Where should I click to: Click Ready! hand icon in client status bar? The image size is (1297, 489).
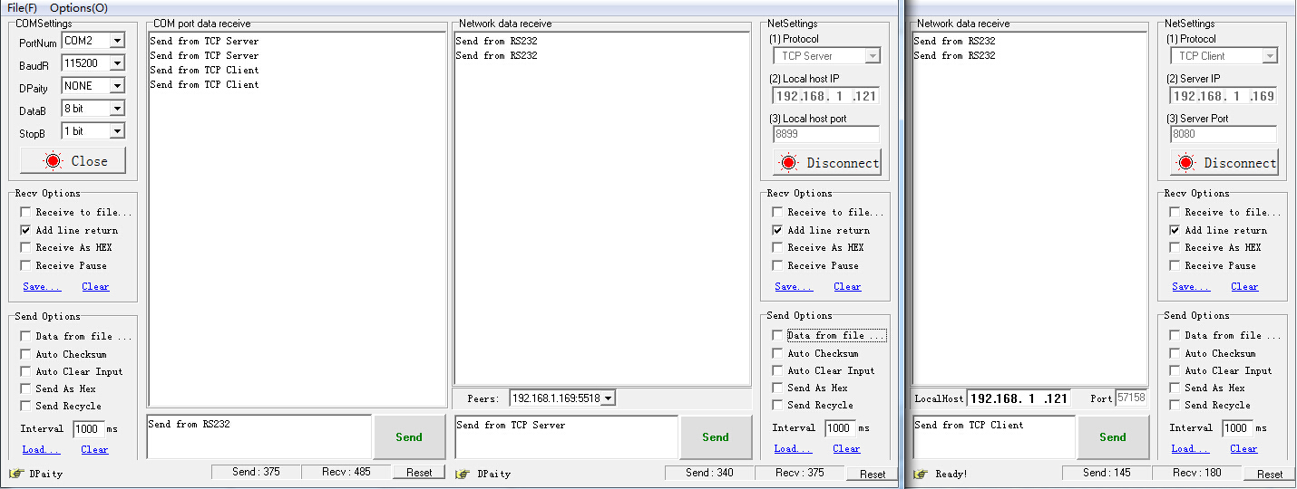(921, 474)
